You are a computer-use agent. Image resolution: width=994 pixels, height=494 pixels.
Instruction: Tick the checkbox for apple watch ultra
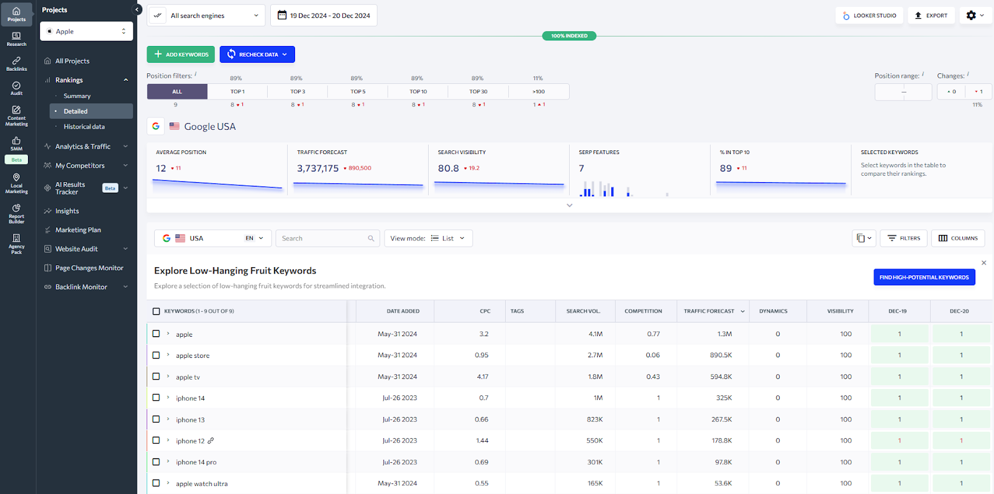(x=157, y=483)
